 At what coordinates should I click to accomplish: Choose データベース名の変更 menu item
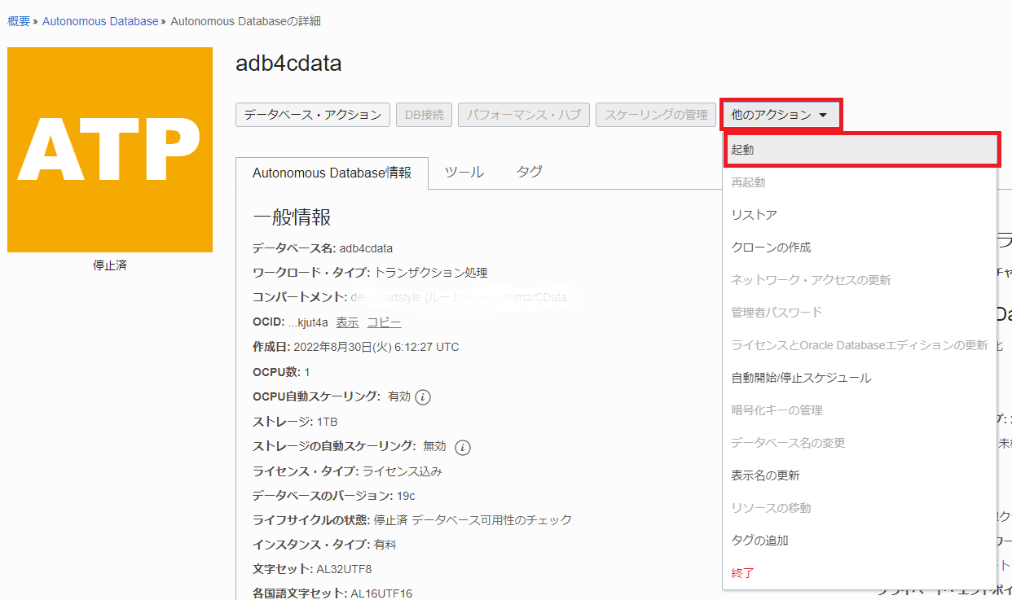click(860, 443)
